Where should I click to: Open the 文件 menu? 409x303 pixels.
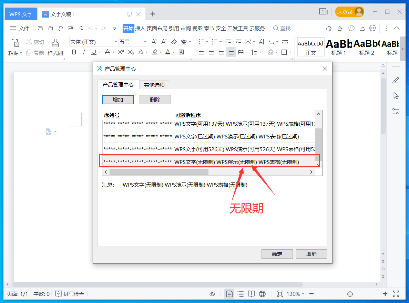pos(20,28)
